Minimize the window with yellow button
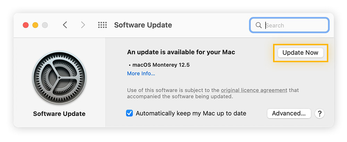The width and height of the screenshot is (347, 142). [35, 25]
